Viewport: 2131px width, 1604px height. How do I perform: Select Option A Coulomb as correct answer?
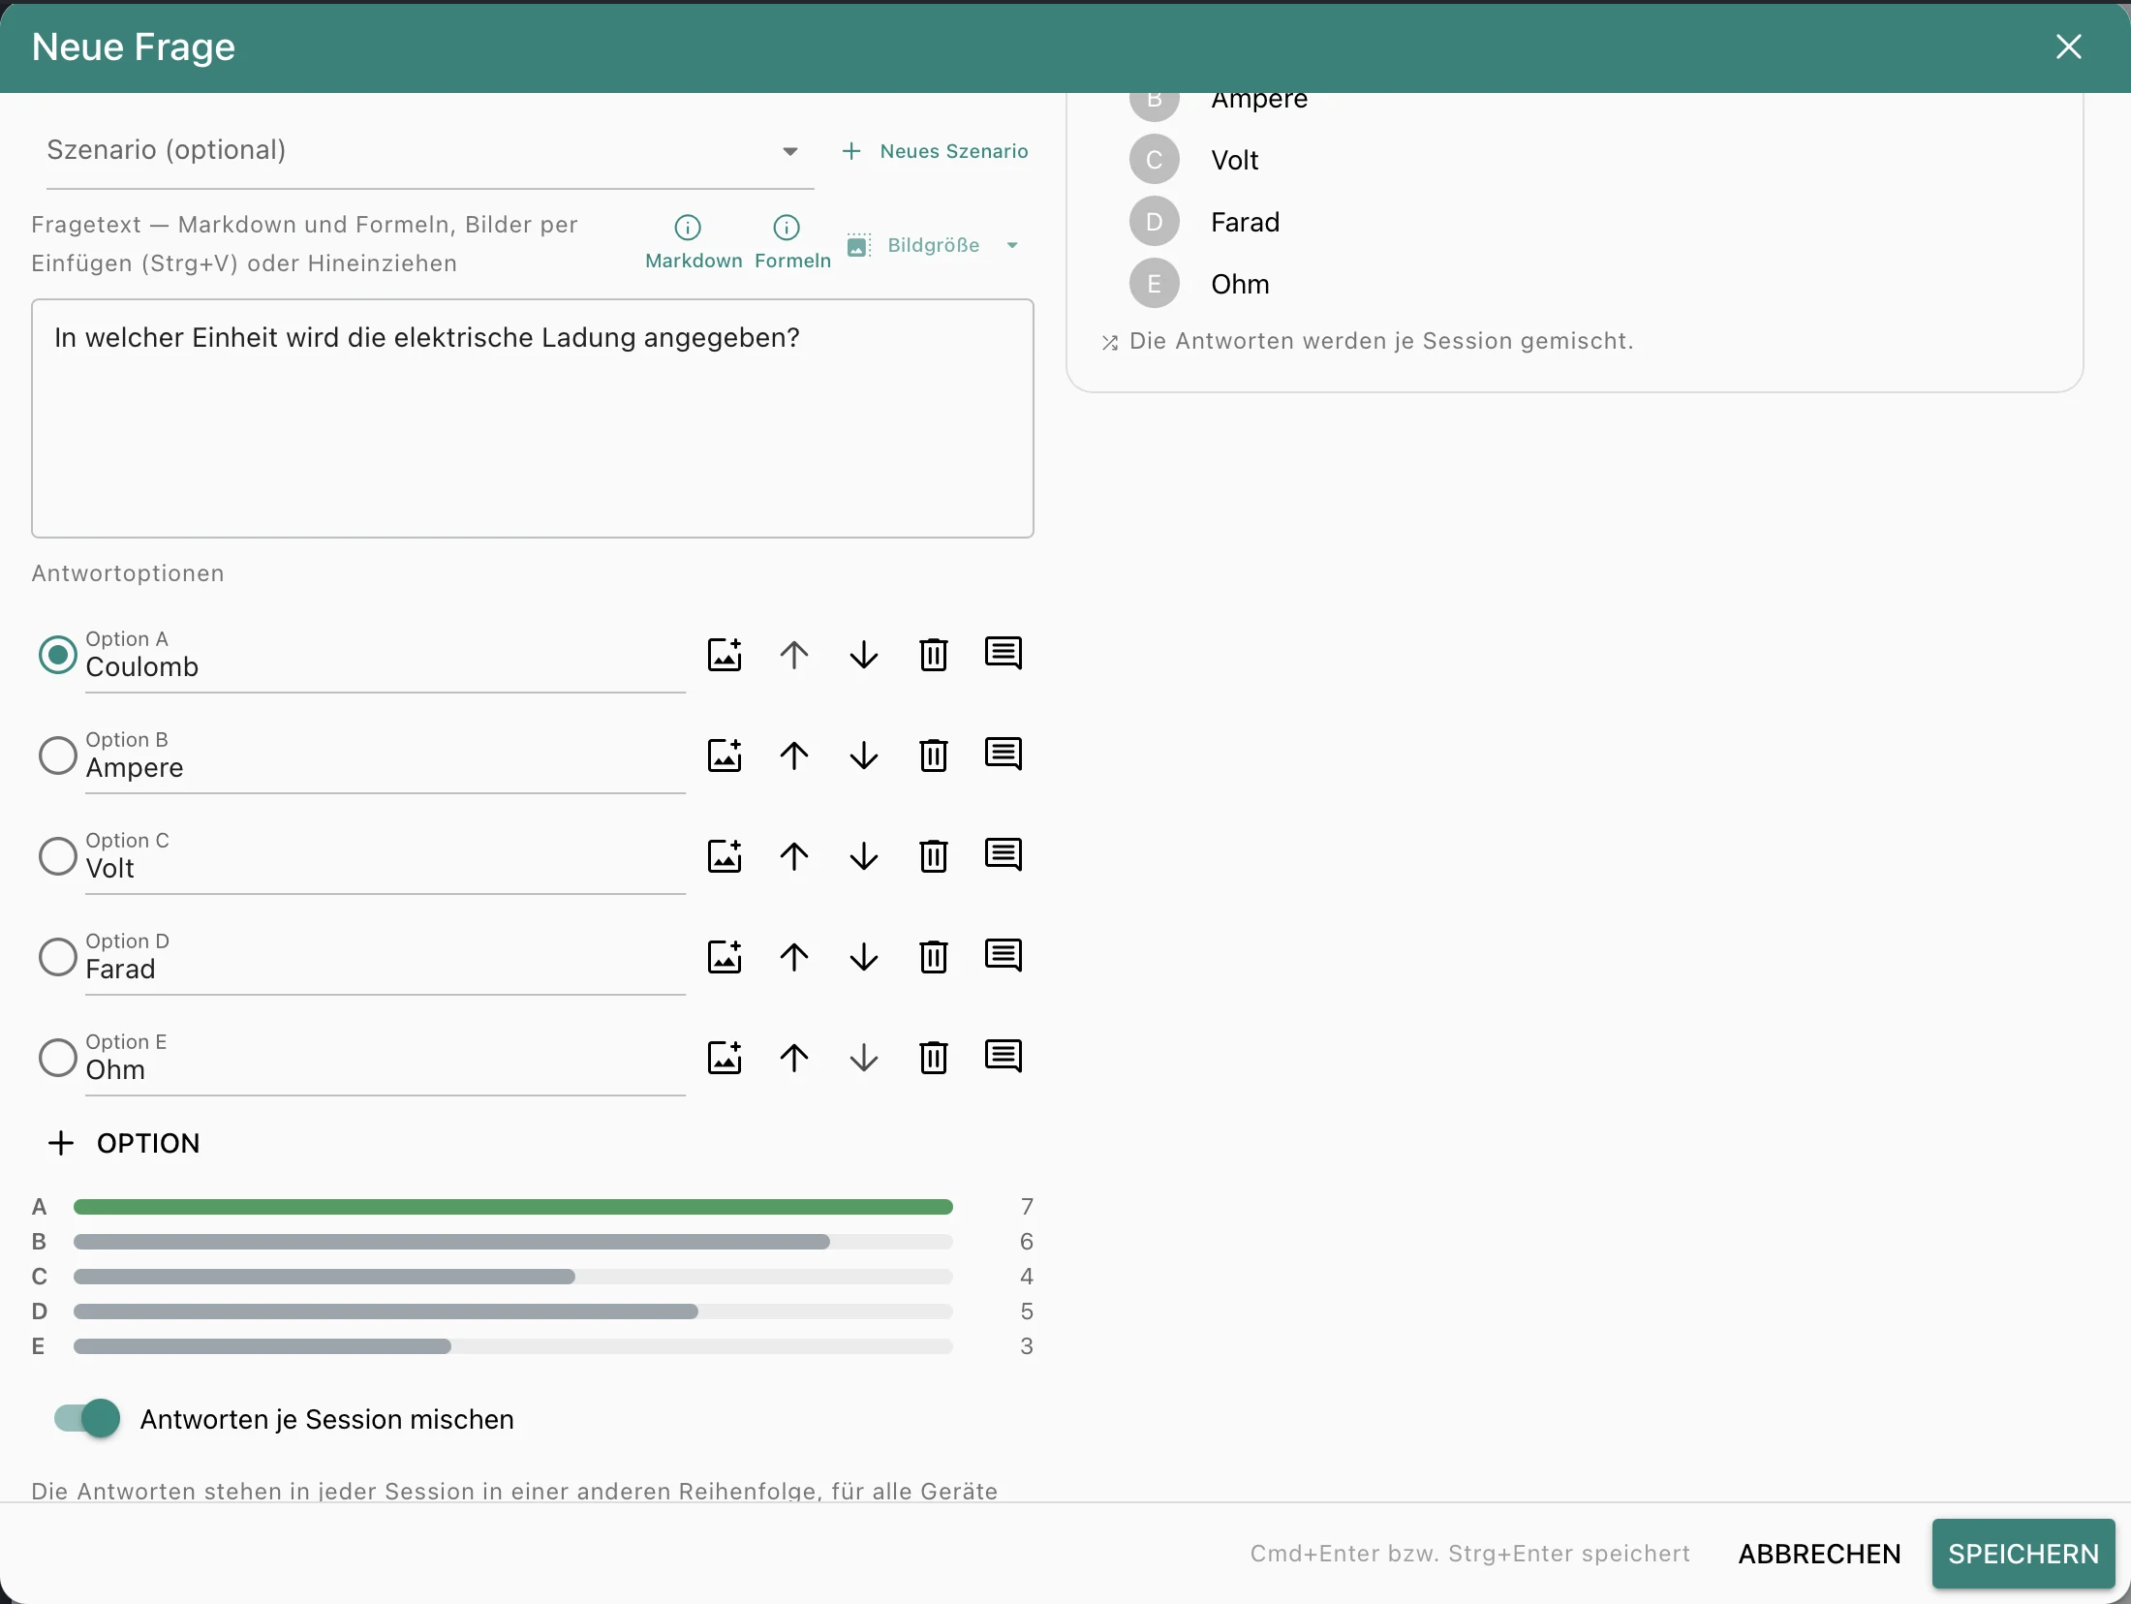pos(58,655)
